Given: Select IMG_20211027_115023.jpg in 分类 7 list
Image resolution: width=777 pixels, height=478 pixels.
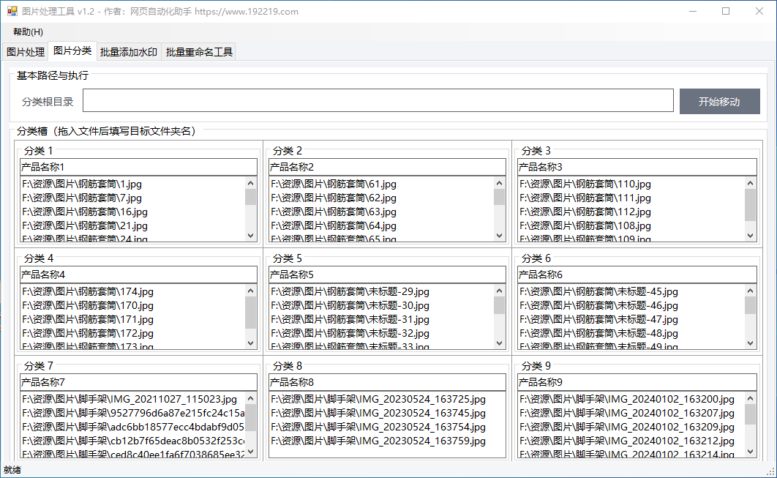Looking at the screenshot, I should pos(129,399).
